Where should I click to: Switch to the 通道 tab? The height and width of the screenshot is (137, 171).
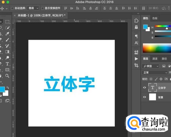click(155, 59)
